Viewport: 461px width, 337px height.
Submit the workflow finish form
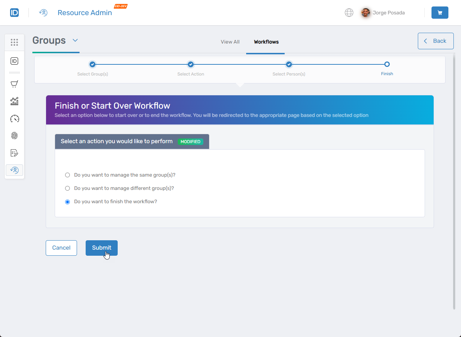[x=101, y=248]
